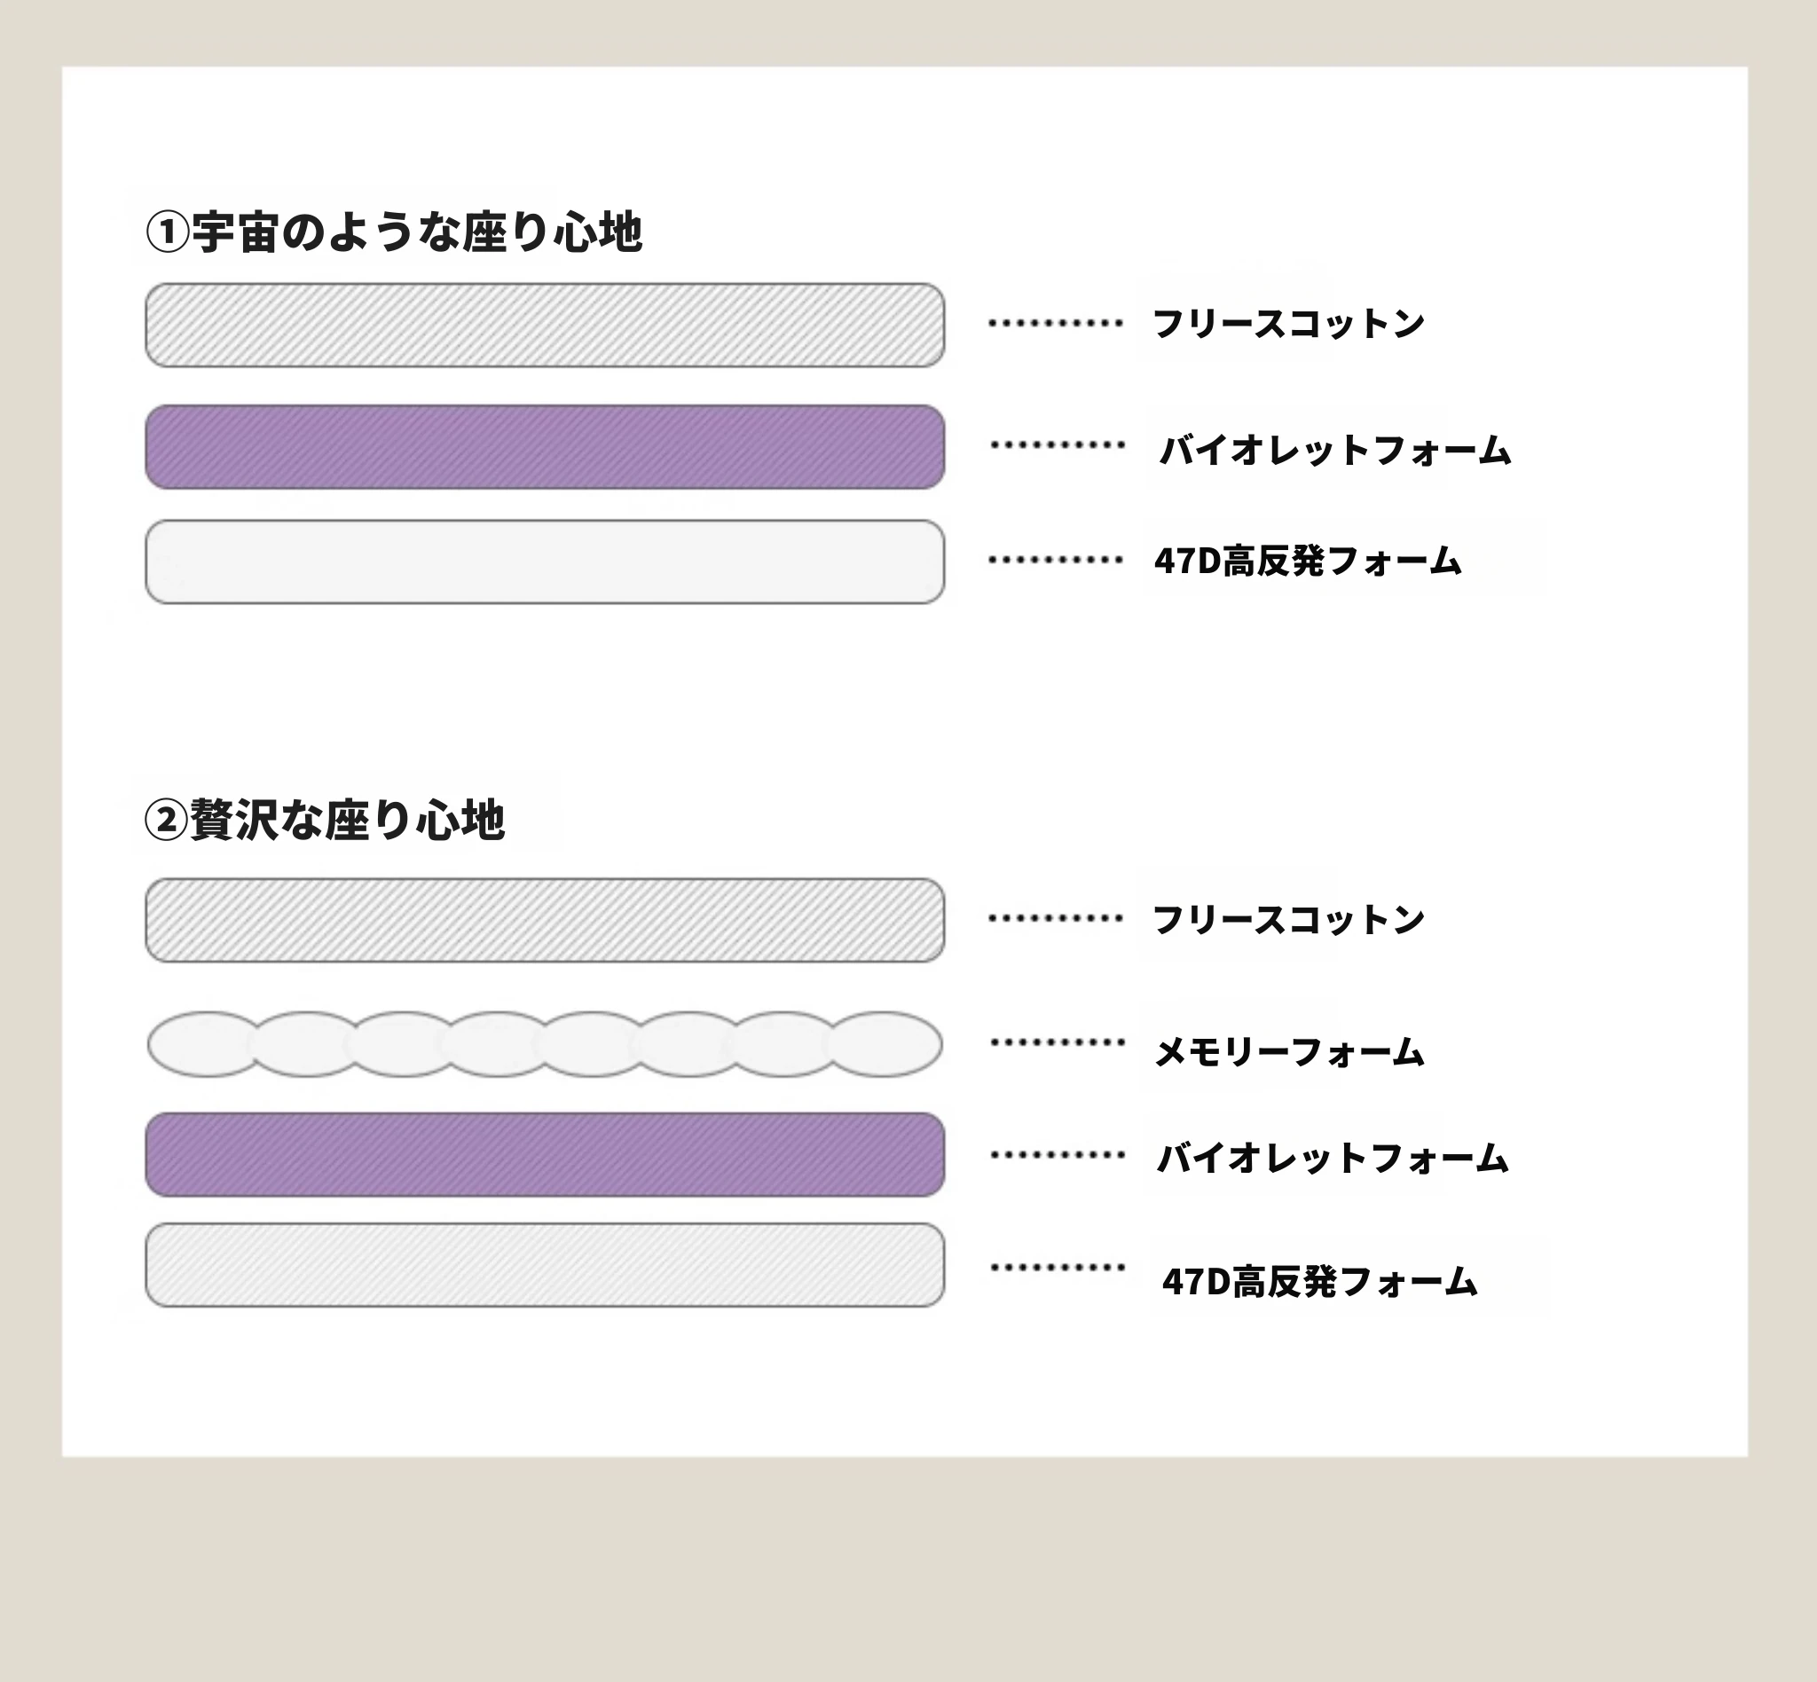Click the 47D高反発フォーム label in section ①
This screenshot has width=1817, height=1682.
(1307, 561)
